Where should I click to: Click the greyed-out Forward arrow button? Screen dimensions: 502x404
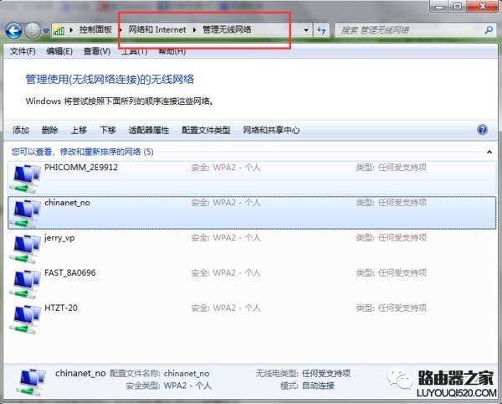point(33,30)
